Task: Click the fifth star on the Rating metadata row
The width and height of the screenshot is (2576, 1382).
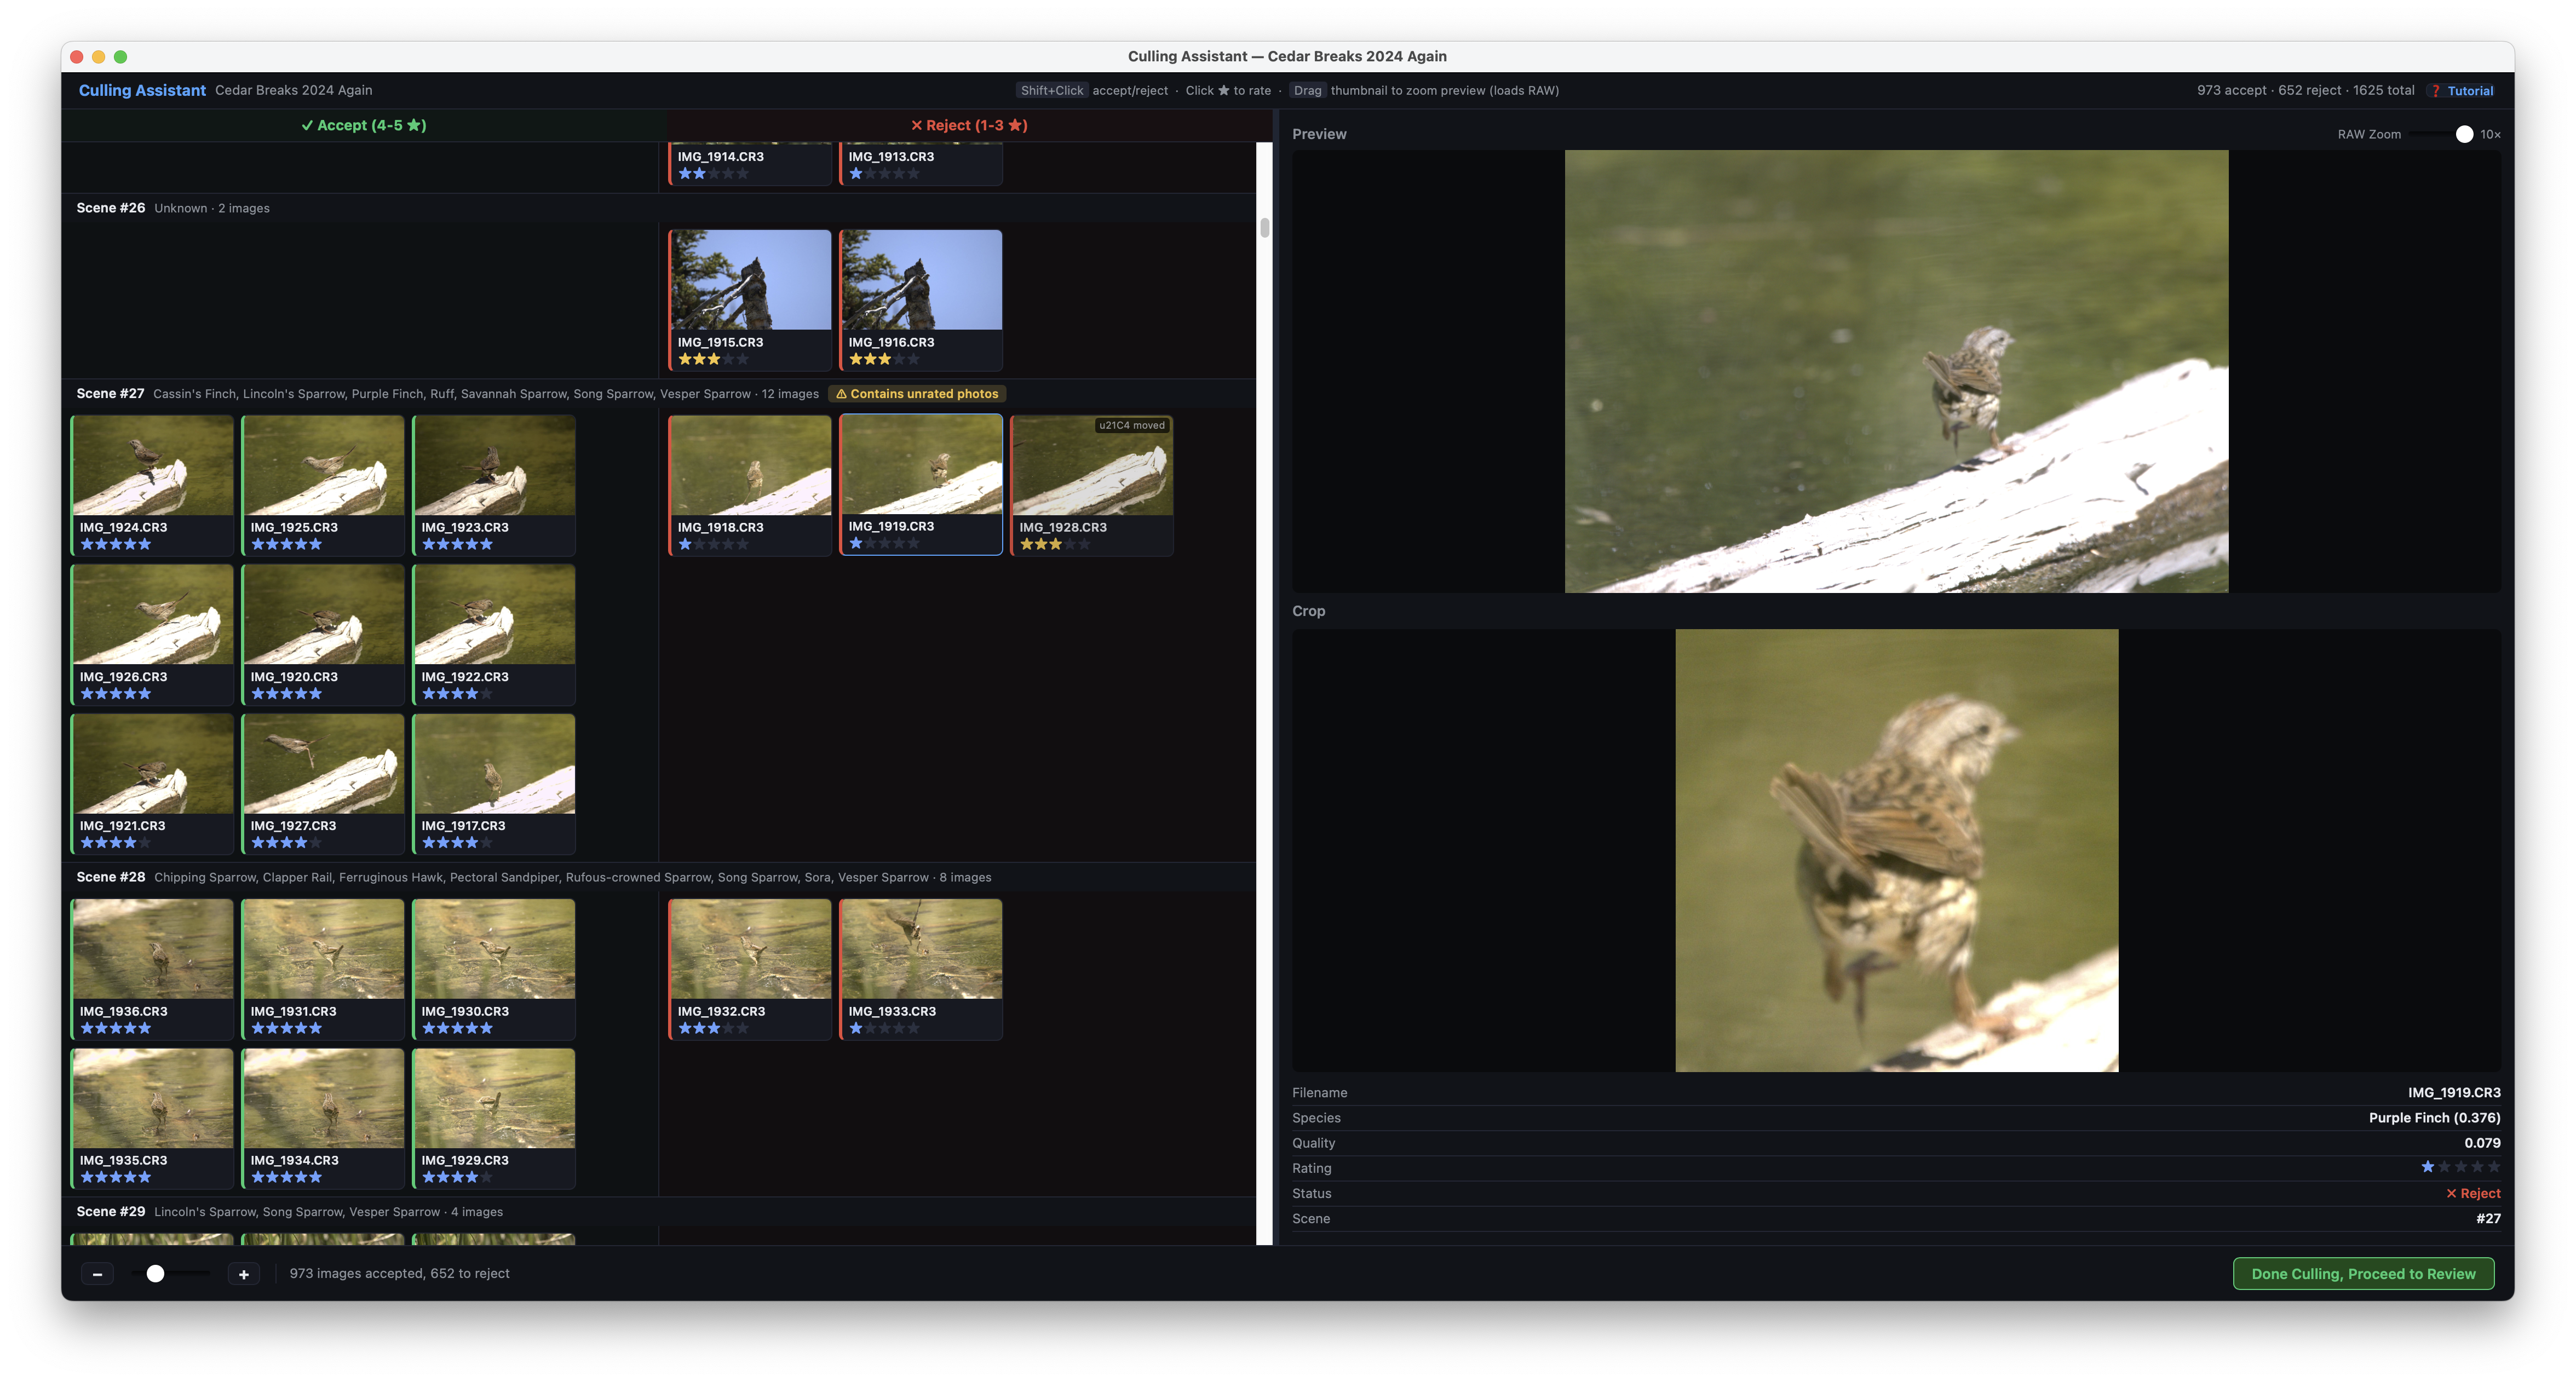Action: (2493, 1166)
